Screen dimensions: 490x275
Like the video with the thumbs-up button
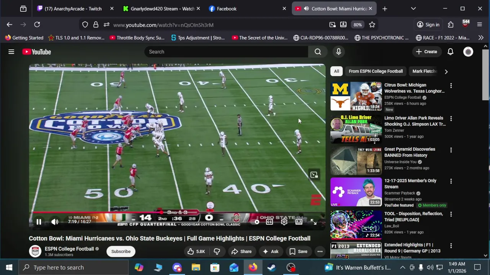[196, 251]
